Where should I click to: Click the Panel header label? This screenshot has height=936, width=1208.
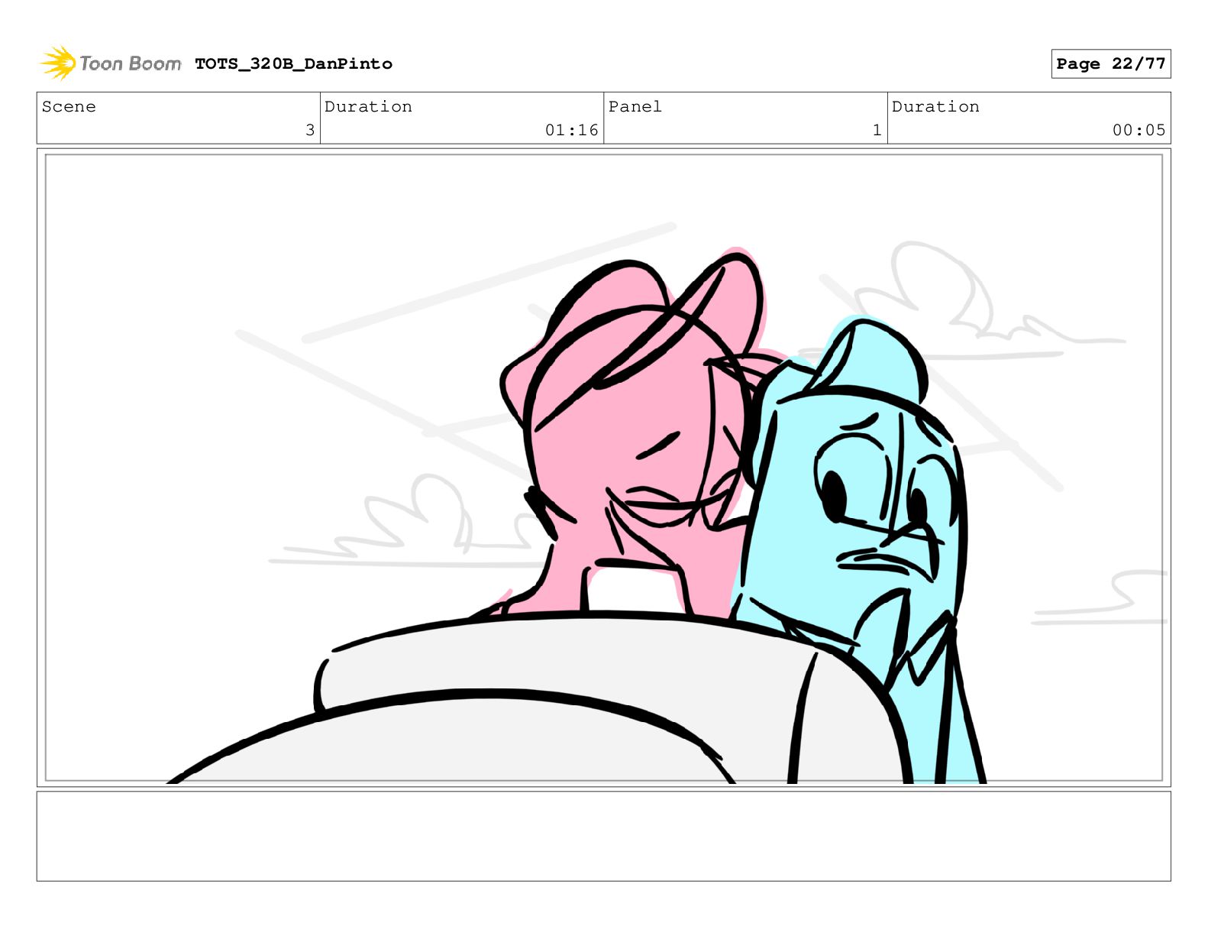pos(635,107)
